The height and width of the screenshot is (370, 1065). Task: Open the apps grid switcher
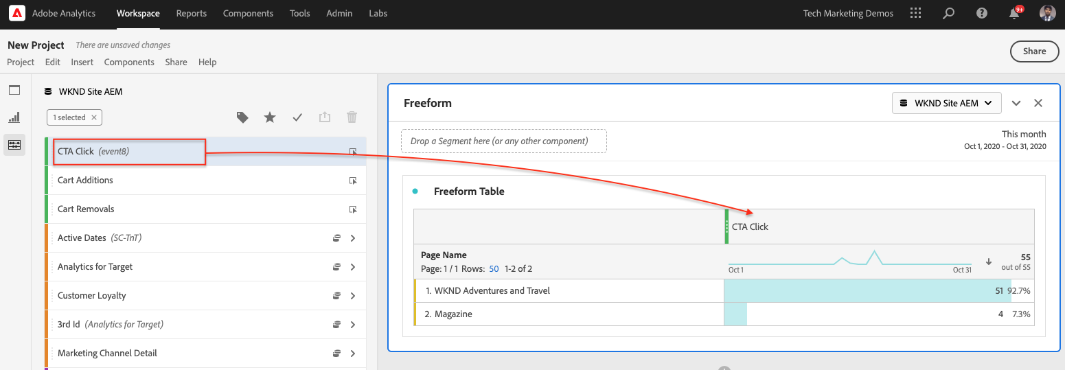click(x=915, y=14)
